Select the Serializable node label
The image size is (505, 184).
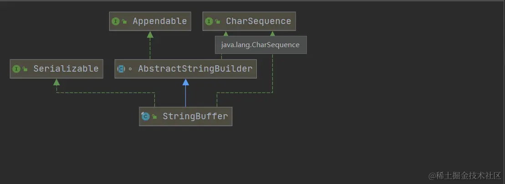point(66,69)
